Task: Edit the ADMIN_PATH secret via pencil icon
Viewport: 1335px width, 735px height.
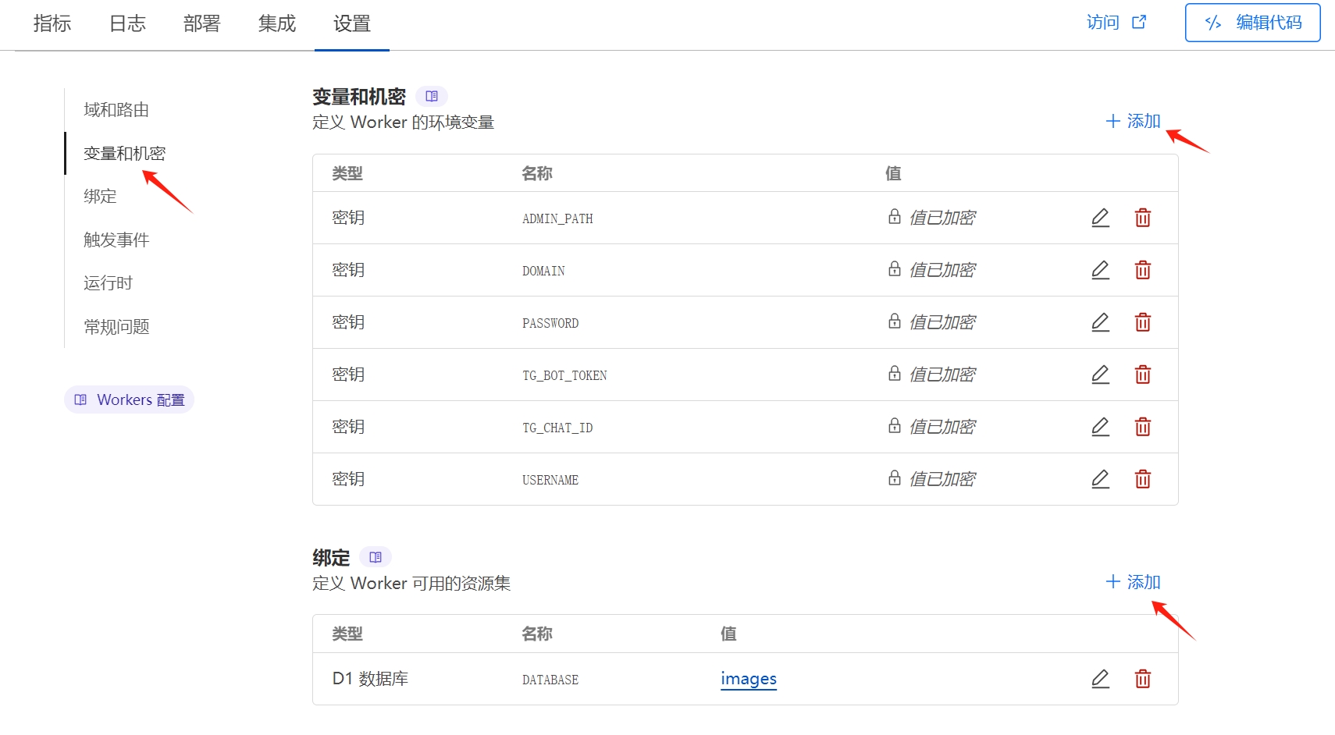Action: click(1100, 218)
